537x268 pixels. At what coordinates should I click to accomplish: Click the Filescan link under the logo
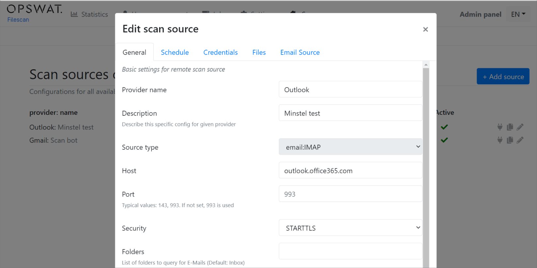18,20
